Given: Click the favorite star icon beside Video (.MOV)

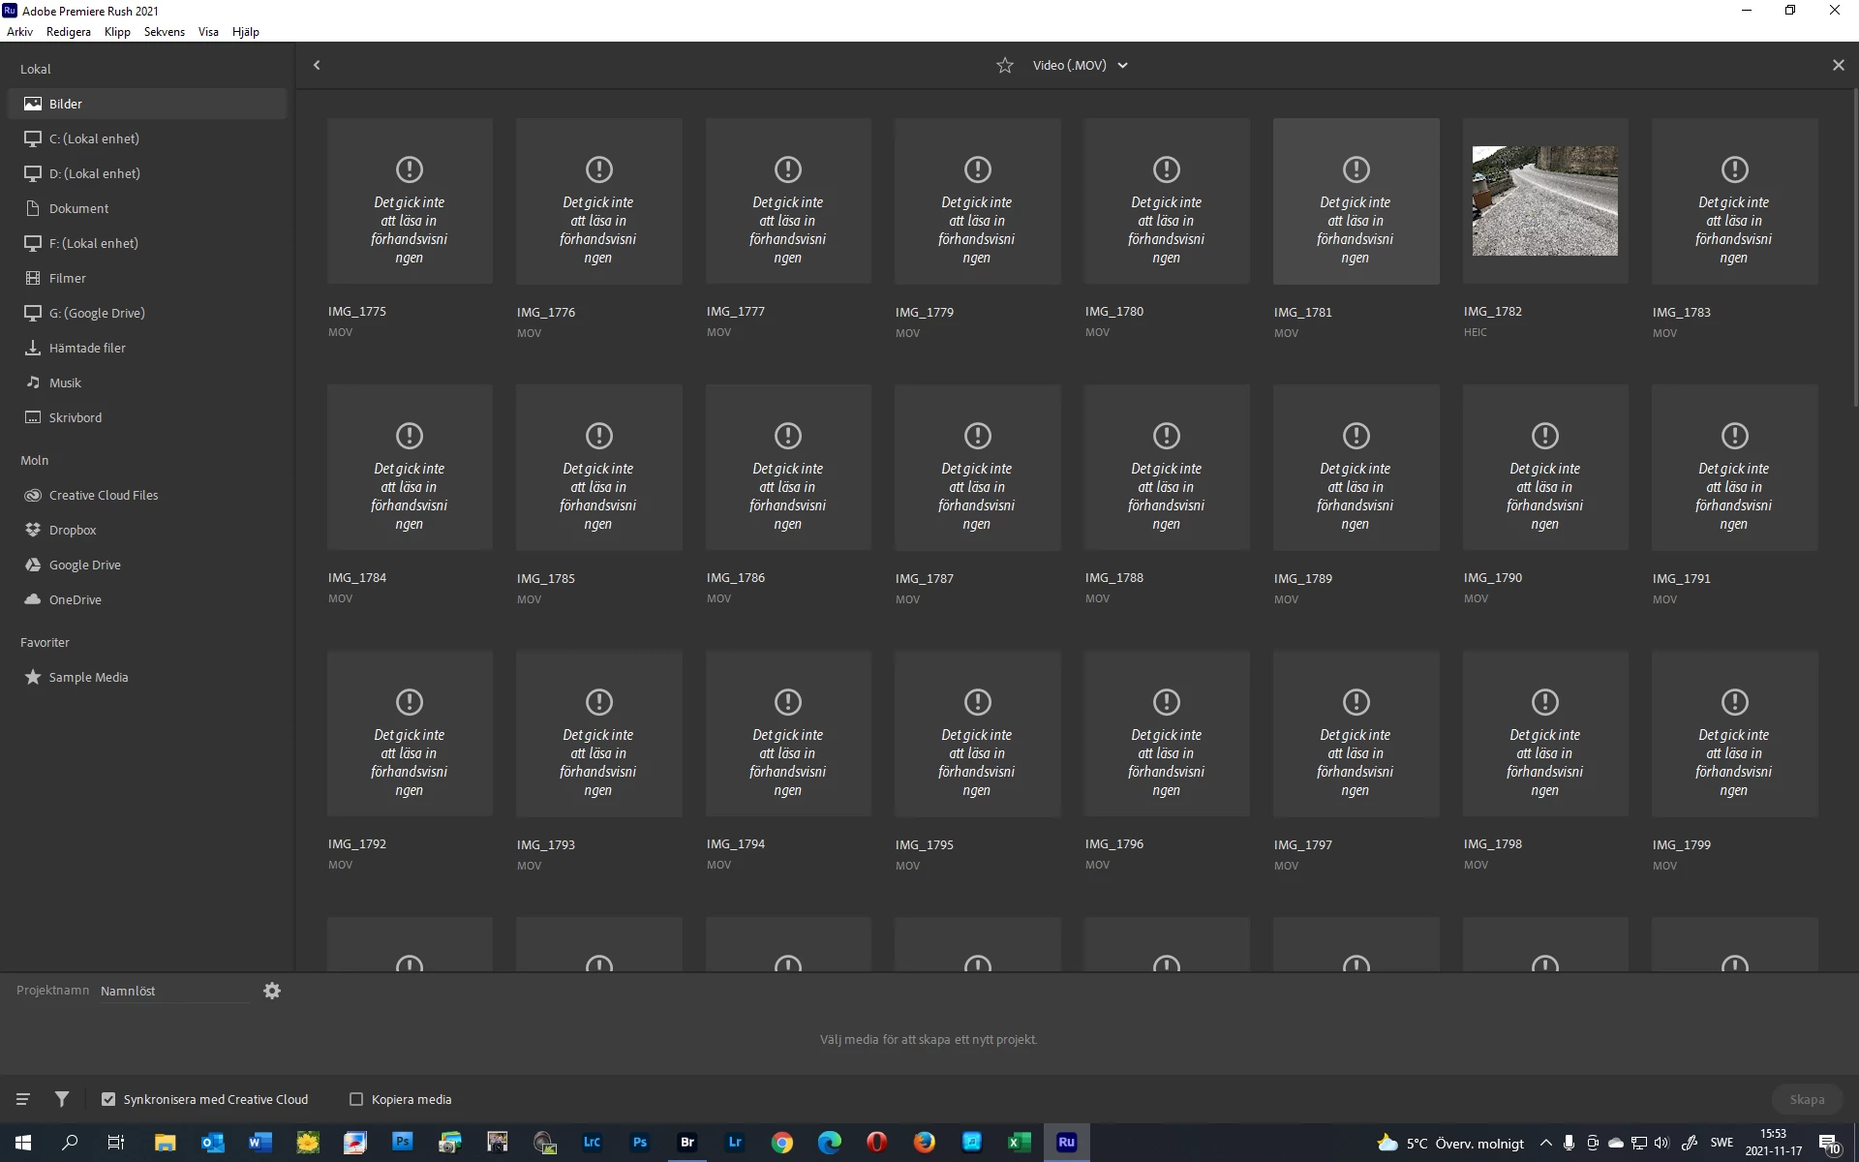Looking at the screenshot, I should click(1005, 66).
